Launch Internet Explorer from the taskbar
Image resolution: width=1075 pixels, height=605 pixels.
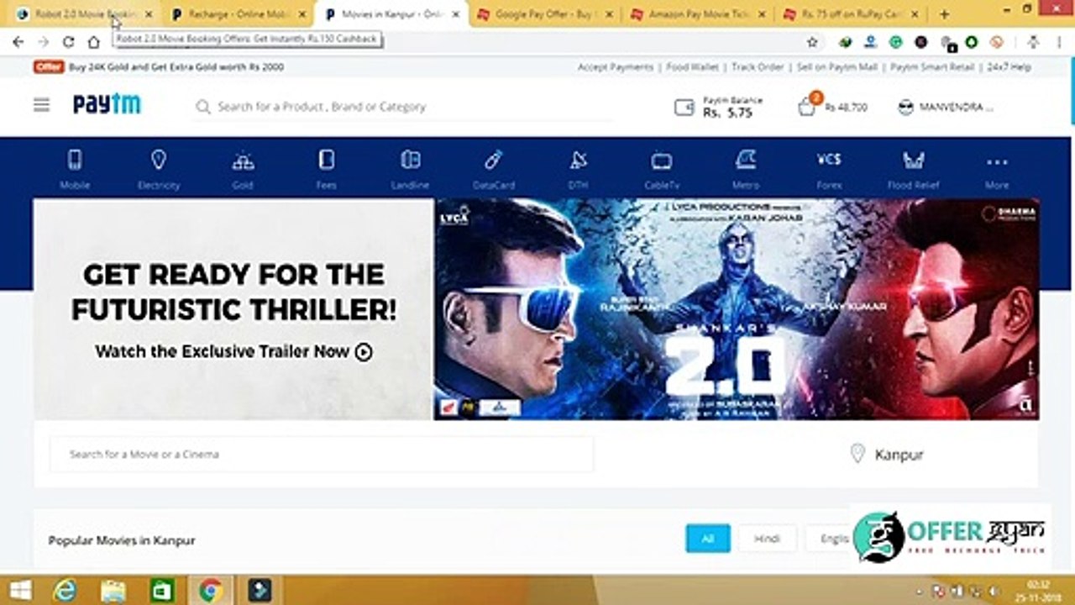[x=65, y=591]
